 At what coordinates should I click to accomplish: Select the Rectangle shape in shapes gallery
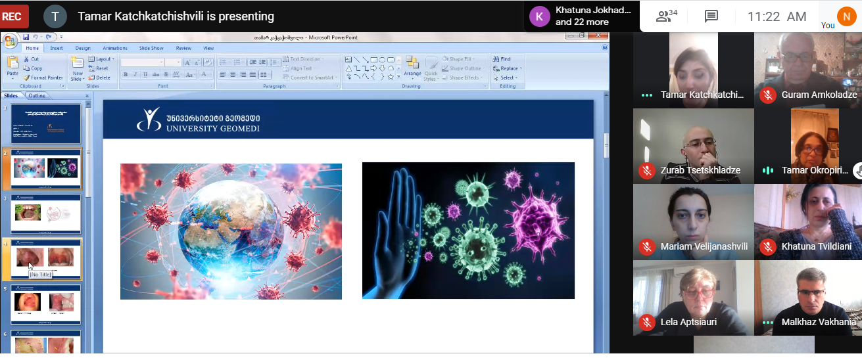(373, 60)
